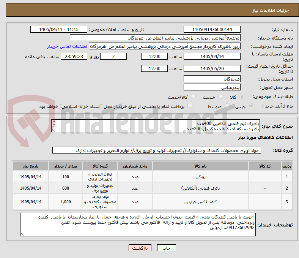Screen dimensions: 299x258
Task: Click the چاپ print button
Action: pos(167,248)
